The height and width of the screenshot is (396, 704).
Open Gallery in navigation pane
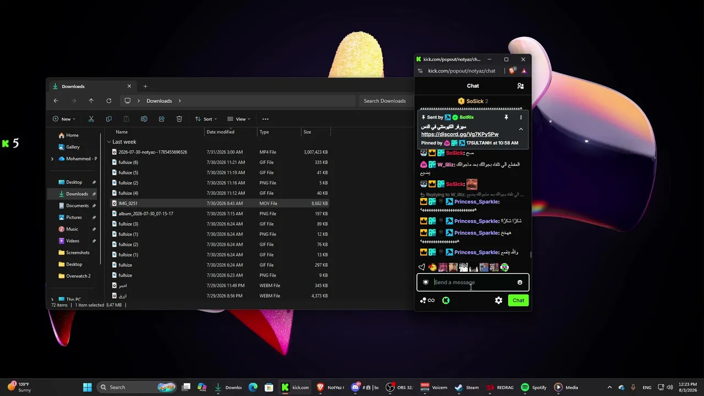pos(73,147)
